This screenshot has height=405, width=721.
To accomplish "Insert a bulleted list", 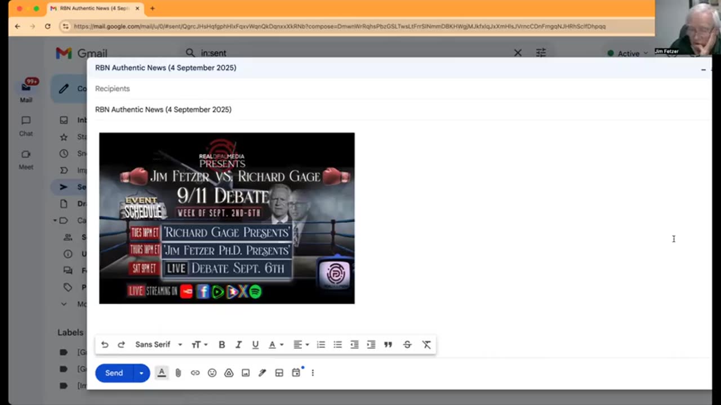I will pyautogui.click(x=337, y=345).
